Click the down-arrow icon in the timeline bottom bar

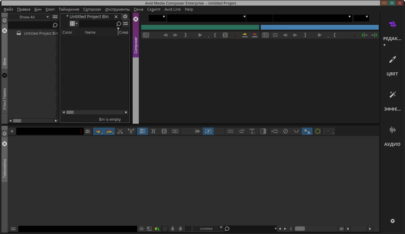tap(173, 228)
